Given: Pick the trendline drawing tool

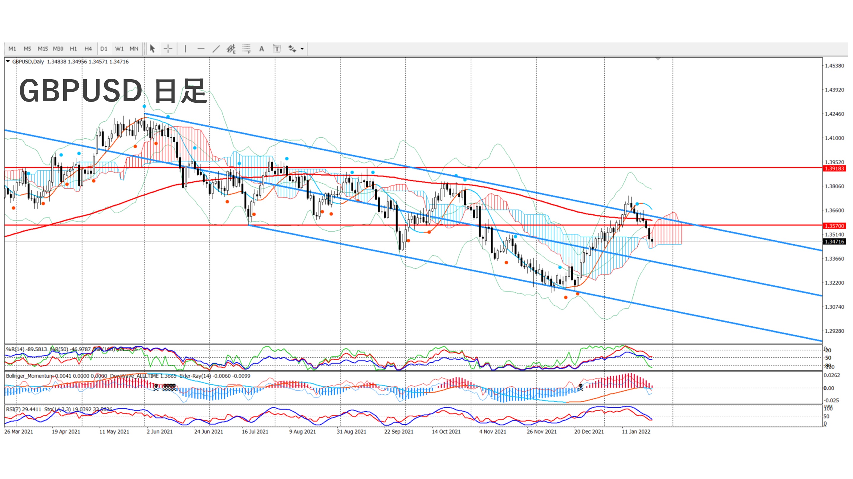Looking at the screenshot, I should click(x=216, y=49).
